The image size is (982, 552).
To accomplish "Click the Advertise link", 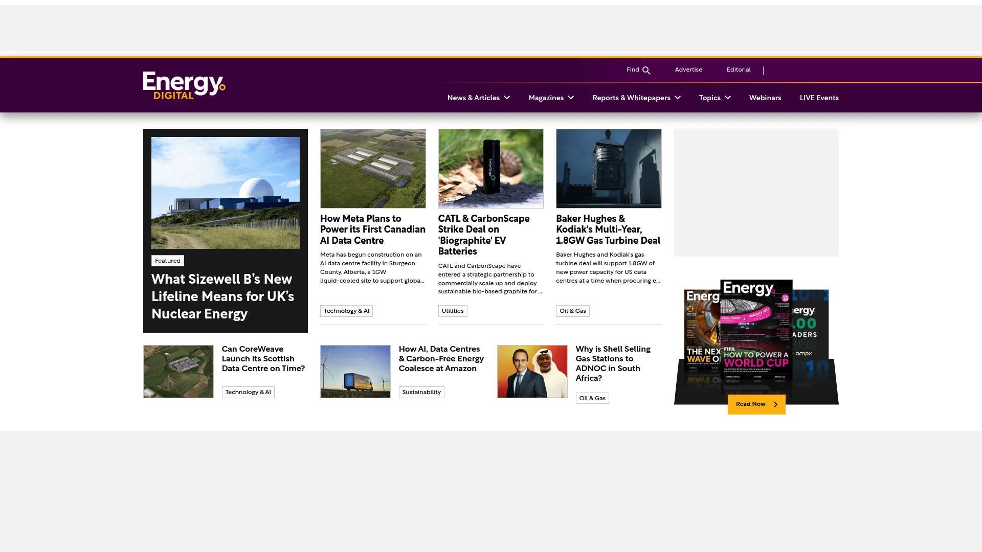I will point(688,70).
